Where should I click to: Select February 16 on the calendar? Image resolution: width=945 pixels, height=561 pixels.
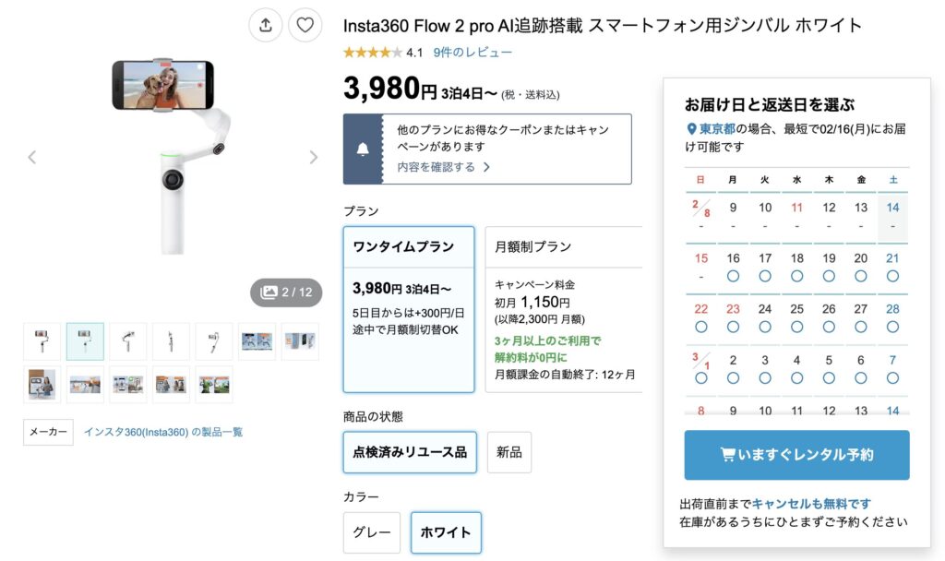733,267
